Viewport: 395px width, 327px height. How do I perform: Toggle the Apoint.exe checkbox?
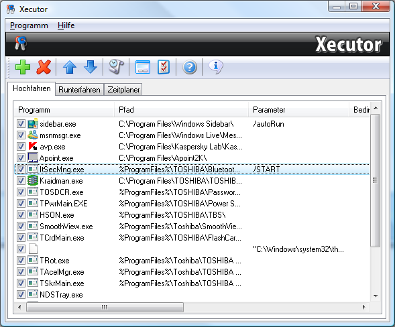(x=21, y=158)
